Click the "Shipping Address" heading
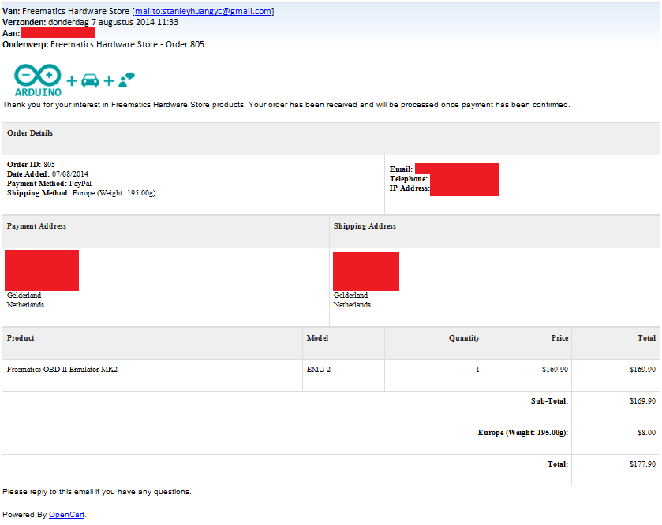The width and height of the screenshot is (662, 525). 365,226
